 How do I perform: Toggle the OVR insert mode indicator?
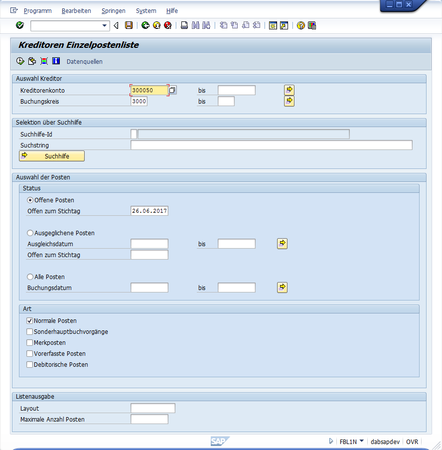(x=412, y=442)
